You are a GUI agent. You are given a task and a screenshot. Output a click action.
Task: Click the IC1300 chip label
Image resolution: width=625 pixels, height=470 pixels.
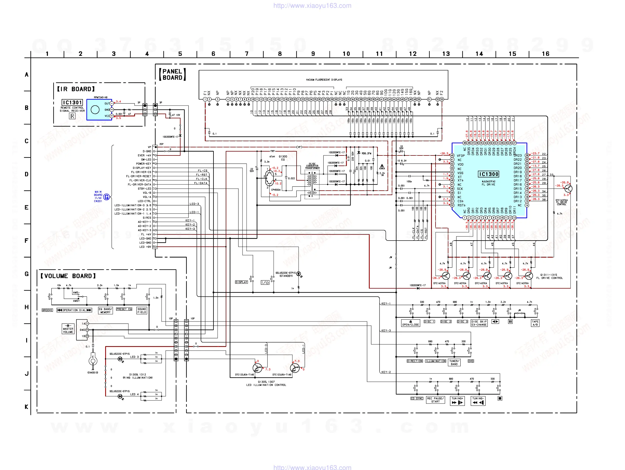(x=488, y=174)
